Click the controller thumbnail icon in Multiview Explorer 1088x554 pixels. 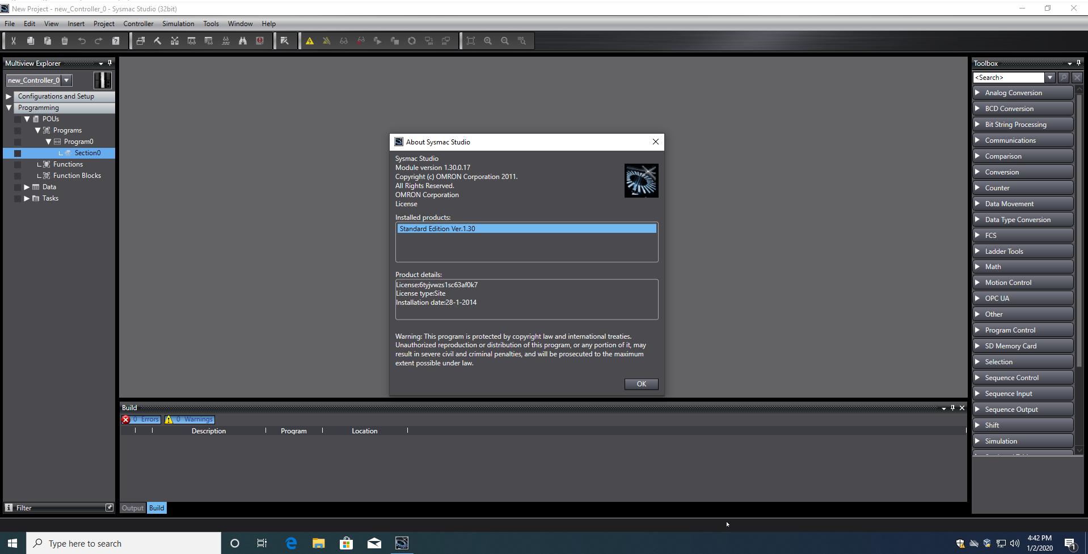[x=103, y=80]
